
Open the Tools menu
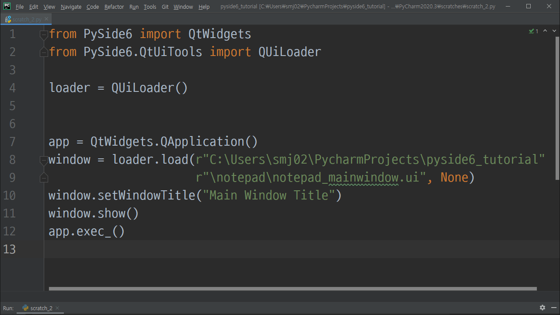pos(150,7)
